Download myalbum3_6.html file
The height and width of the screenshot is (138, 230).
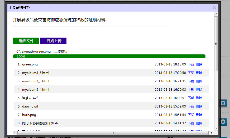[191, 73]
